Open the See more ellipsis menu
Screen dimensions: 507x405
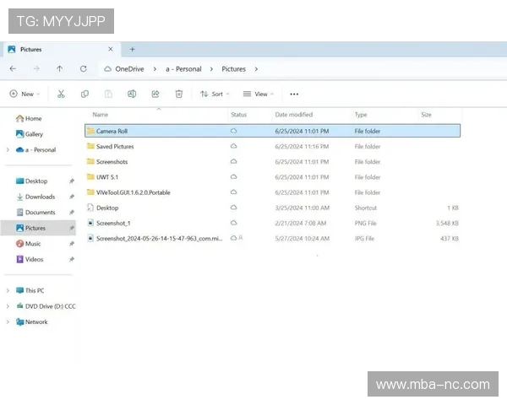(x=294, y=94)
